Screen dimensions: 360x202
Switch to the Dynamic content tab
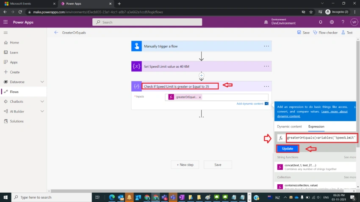pos(289,127)
